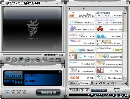Open the MomoCast station
Screen dimensions: 130x99
pos(82,70)
